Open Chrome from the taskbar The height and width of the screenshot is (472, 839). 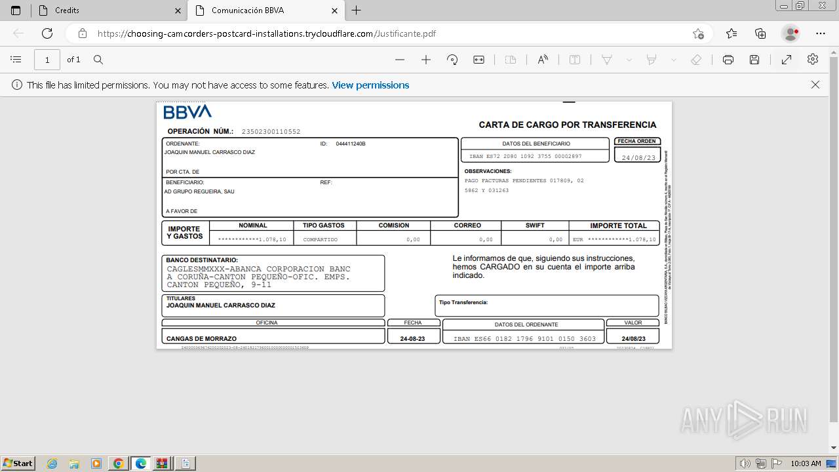click(118, 463)
